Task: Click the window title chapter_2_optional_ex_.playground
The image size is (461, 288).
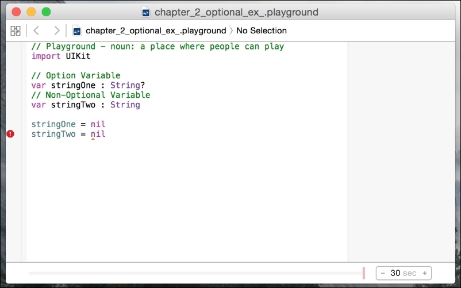Action: point(236,12)
